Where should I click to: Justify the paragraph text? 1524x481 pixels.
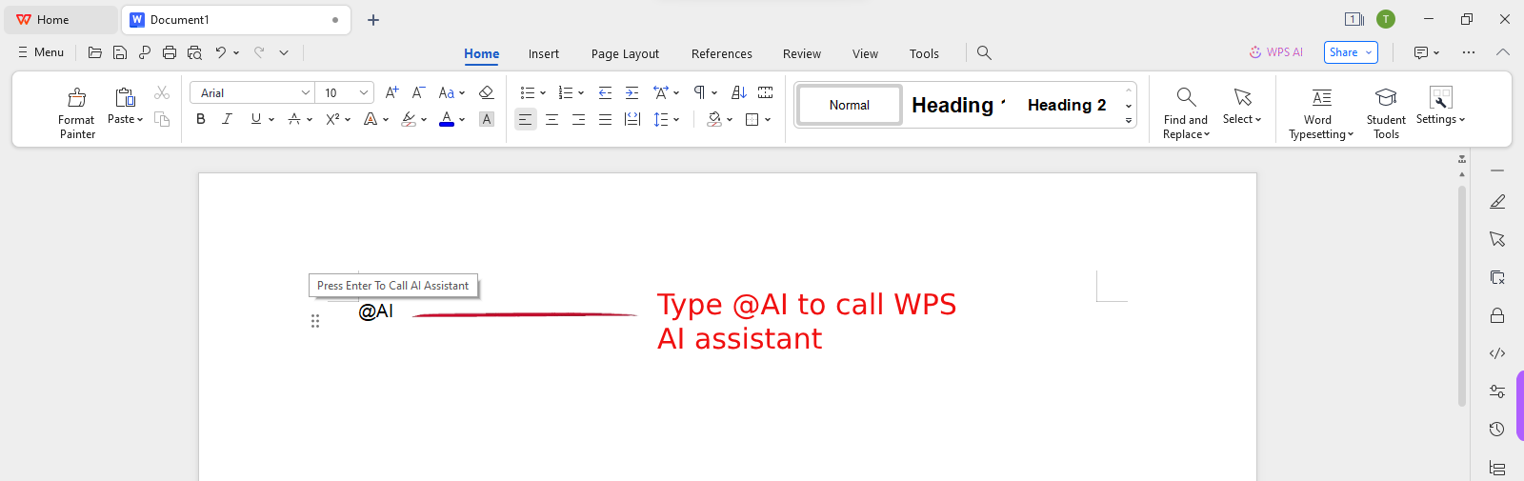[605, 119]
